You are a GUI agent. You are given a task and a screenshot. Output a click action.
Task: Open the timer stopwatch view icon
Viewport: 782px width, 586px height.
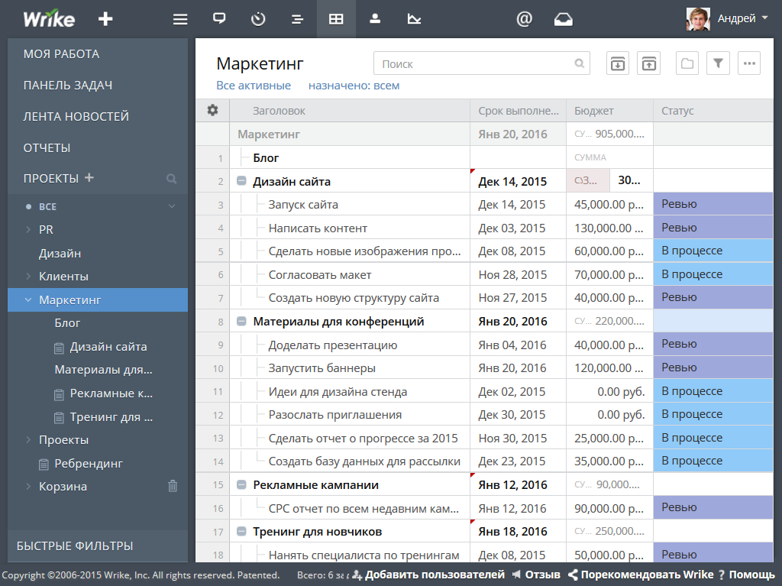tap(258, 19)
